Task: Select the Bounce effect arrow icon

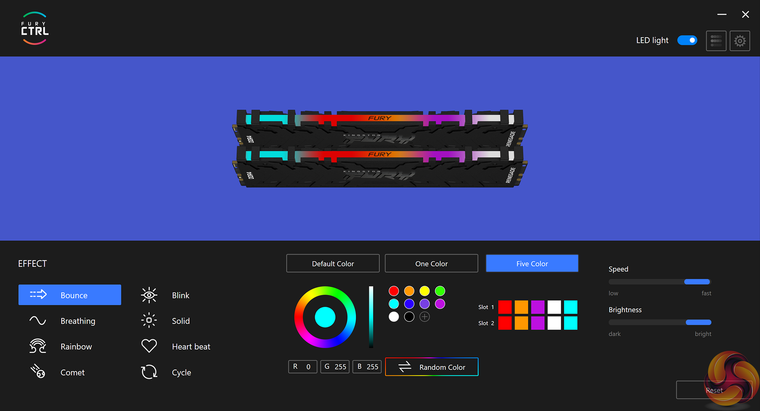Action: click(38, 295)
